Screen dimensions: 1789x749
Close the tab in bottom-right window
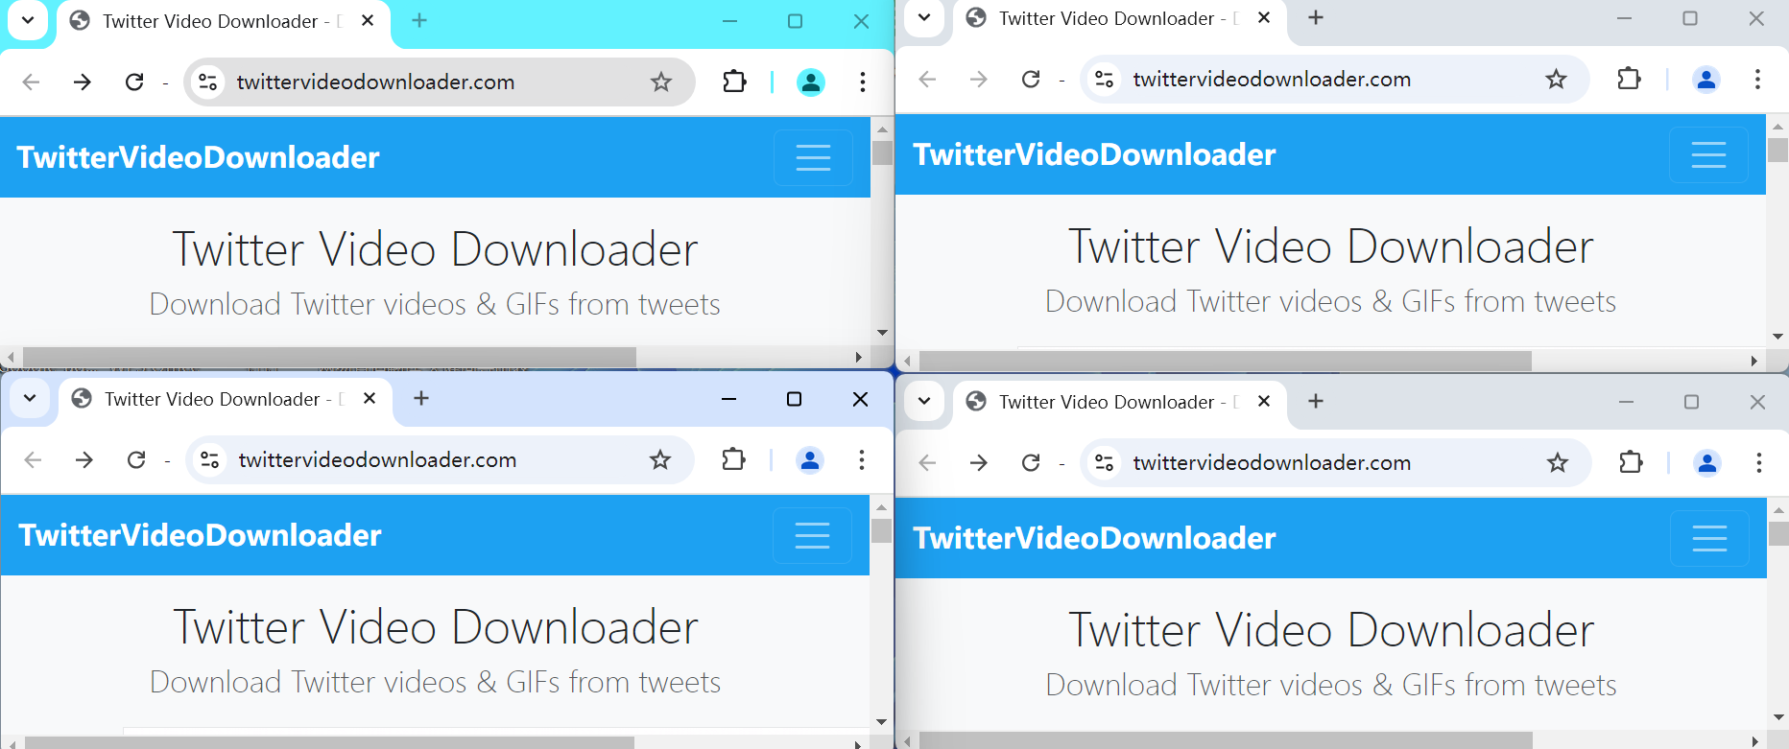[1264, 401]
